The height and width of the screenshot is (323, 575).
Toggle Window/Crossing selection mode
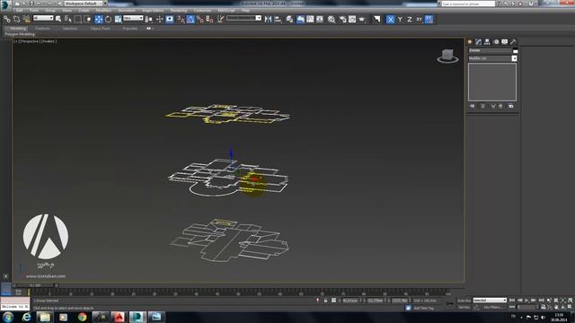point(87,19)
